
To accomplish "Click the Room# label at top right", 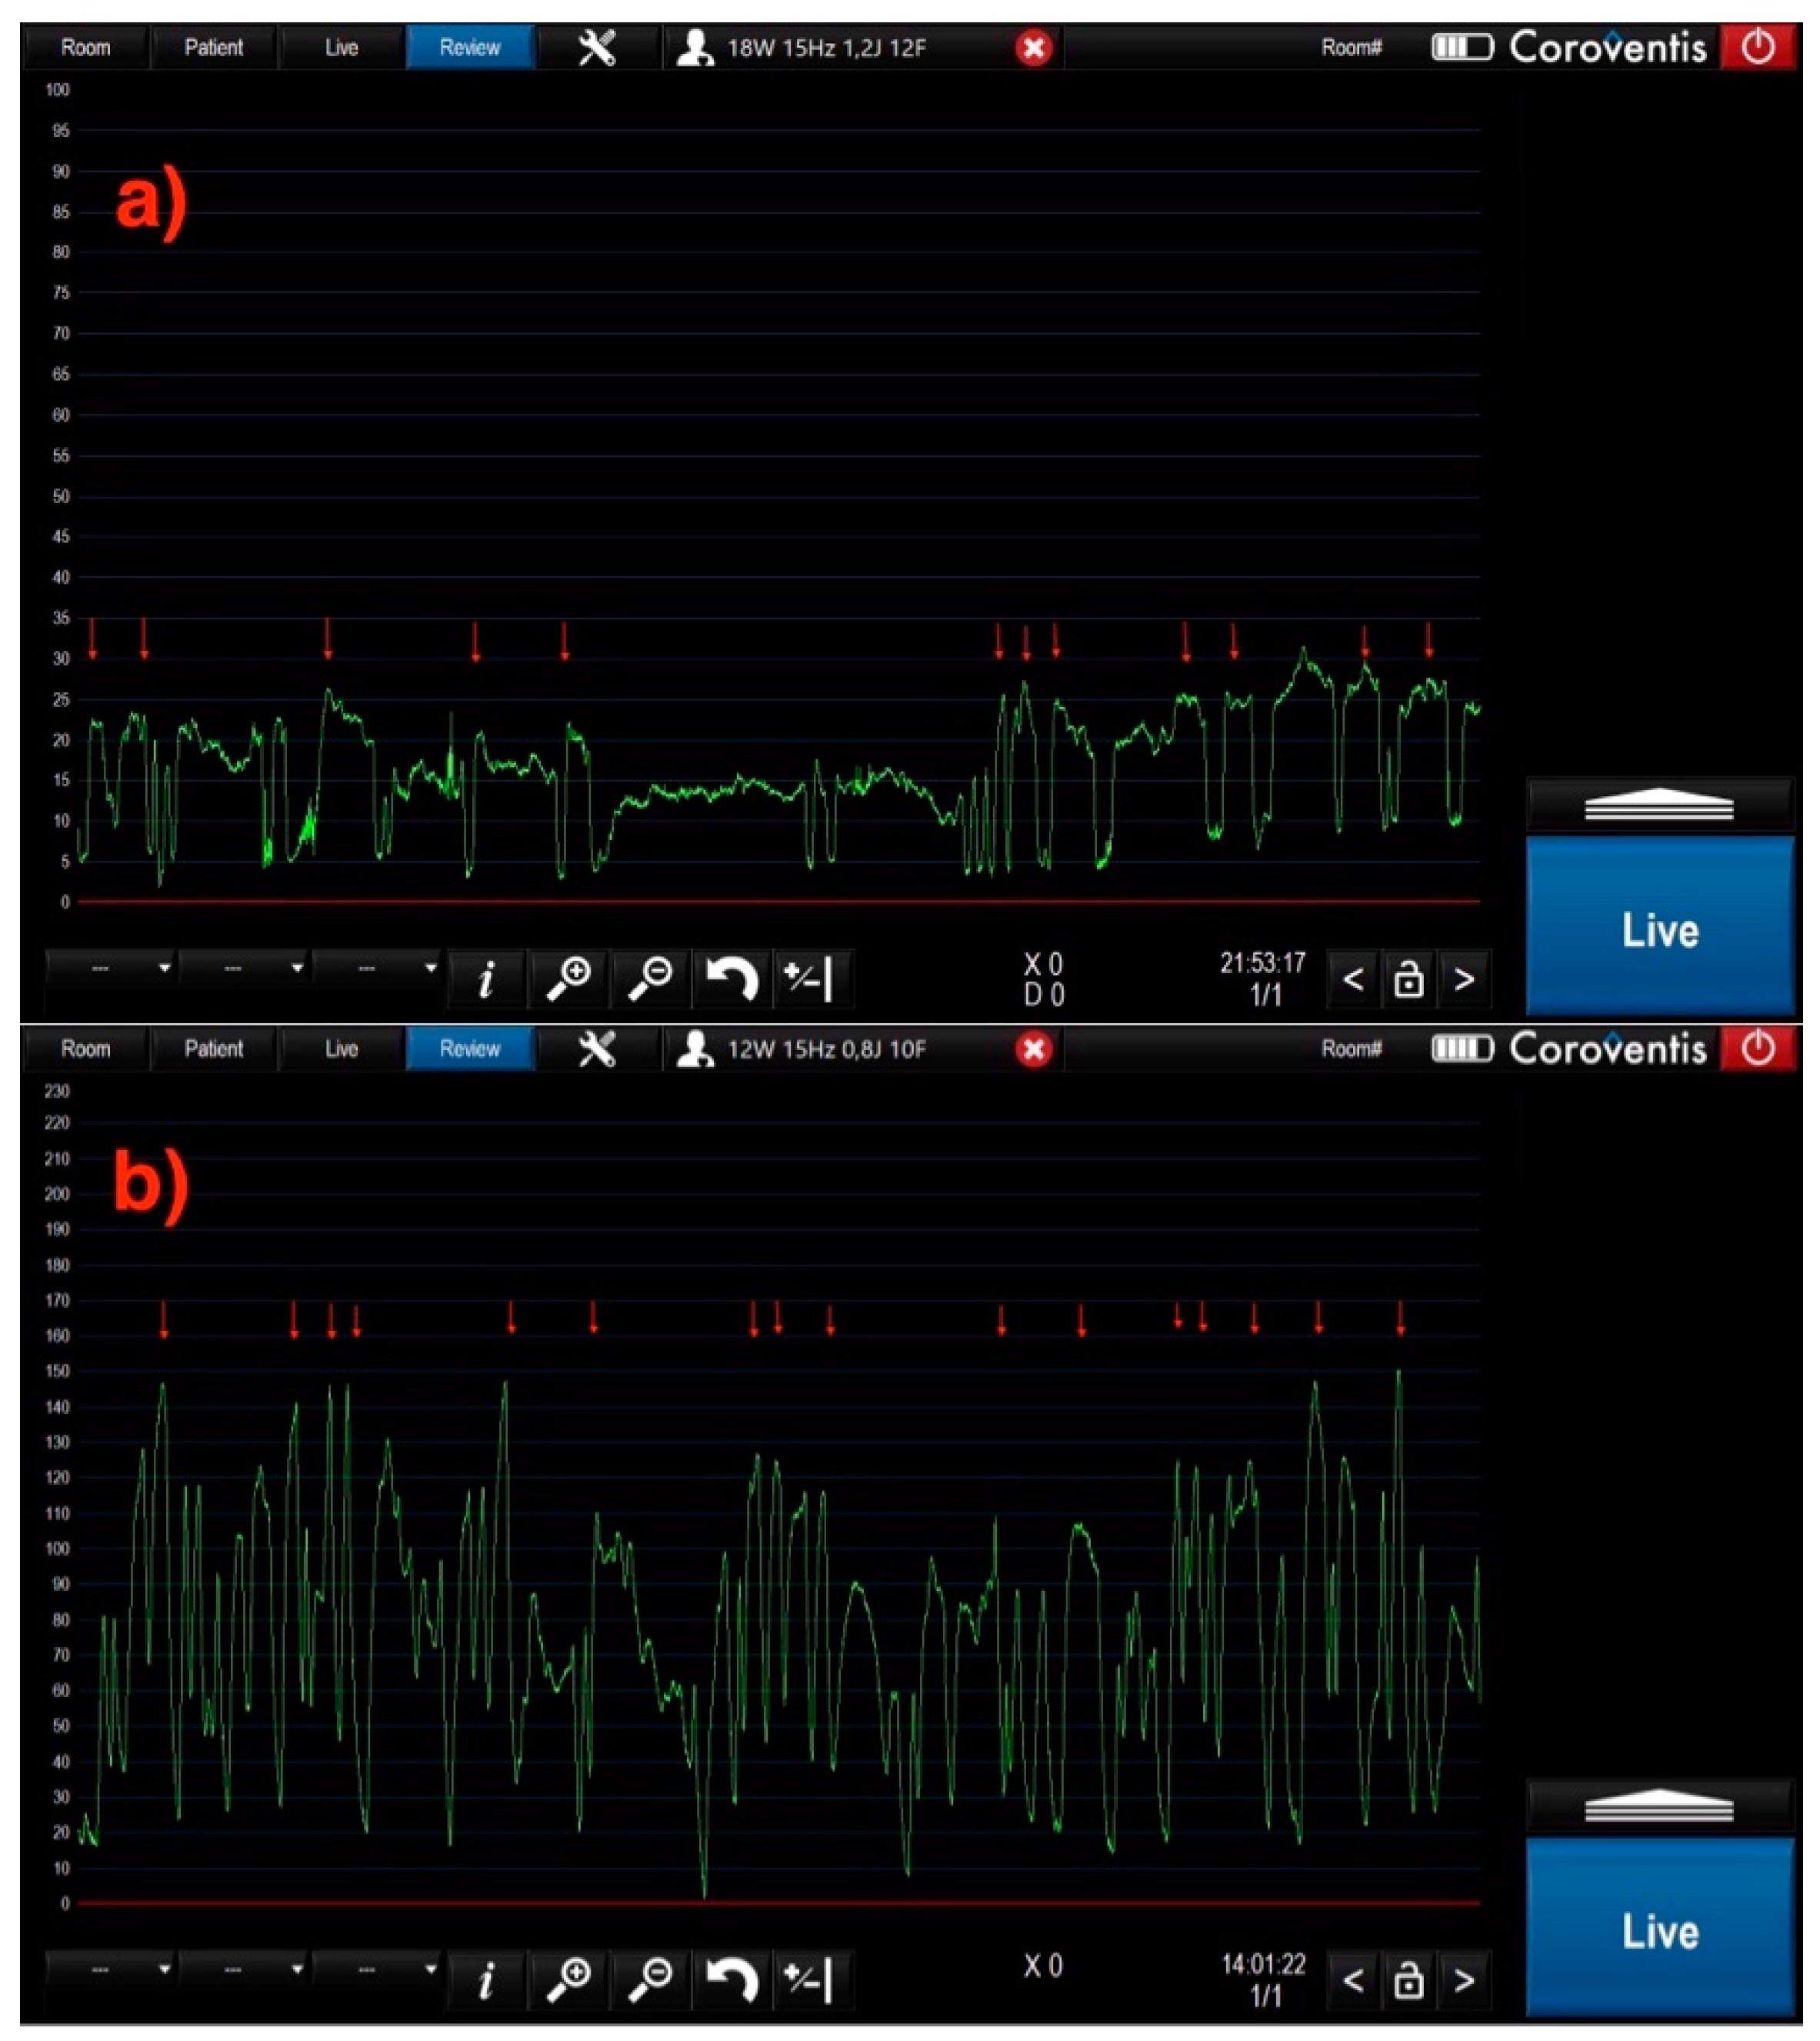I will click(1351, 45).
